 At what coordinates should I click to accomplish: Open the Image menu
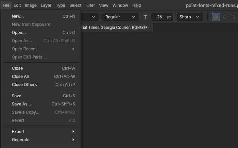pos(31,5)
